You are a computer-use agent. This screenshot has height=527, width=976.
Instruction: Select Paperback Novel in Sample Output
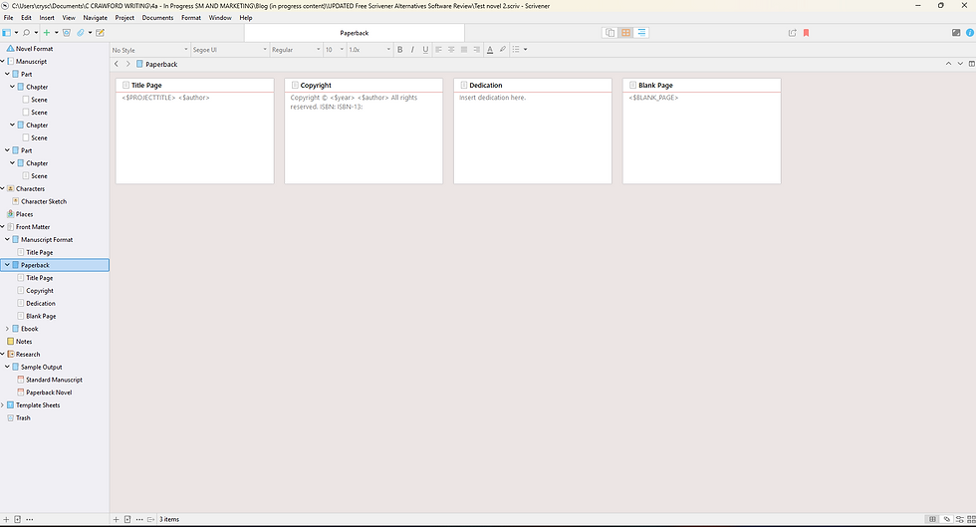(x=49, y=393)
